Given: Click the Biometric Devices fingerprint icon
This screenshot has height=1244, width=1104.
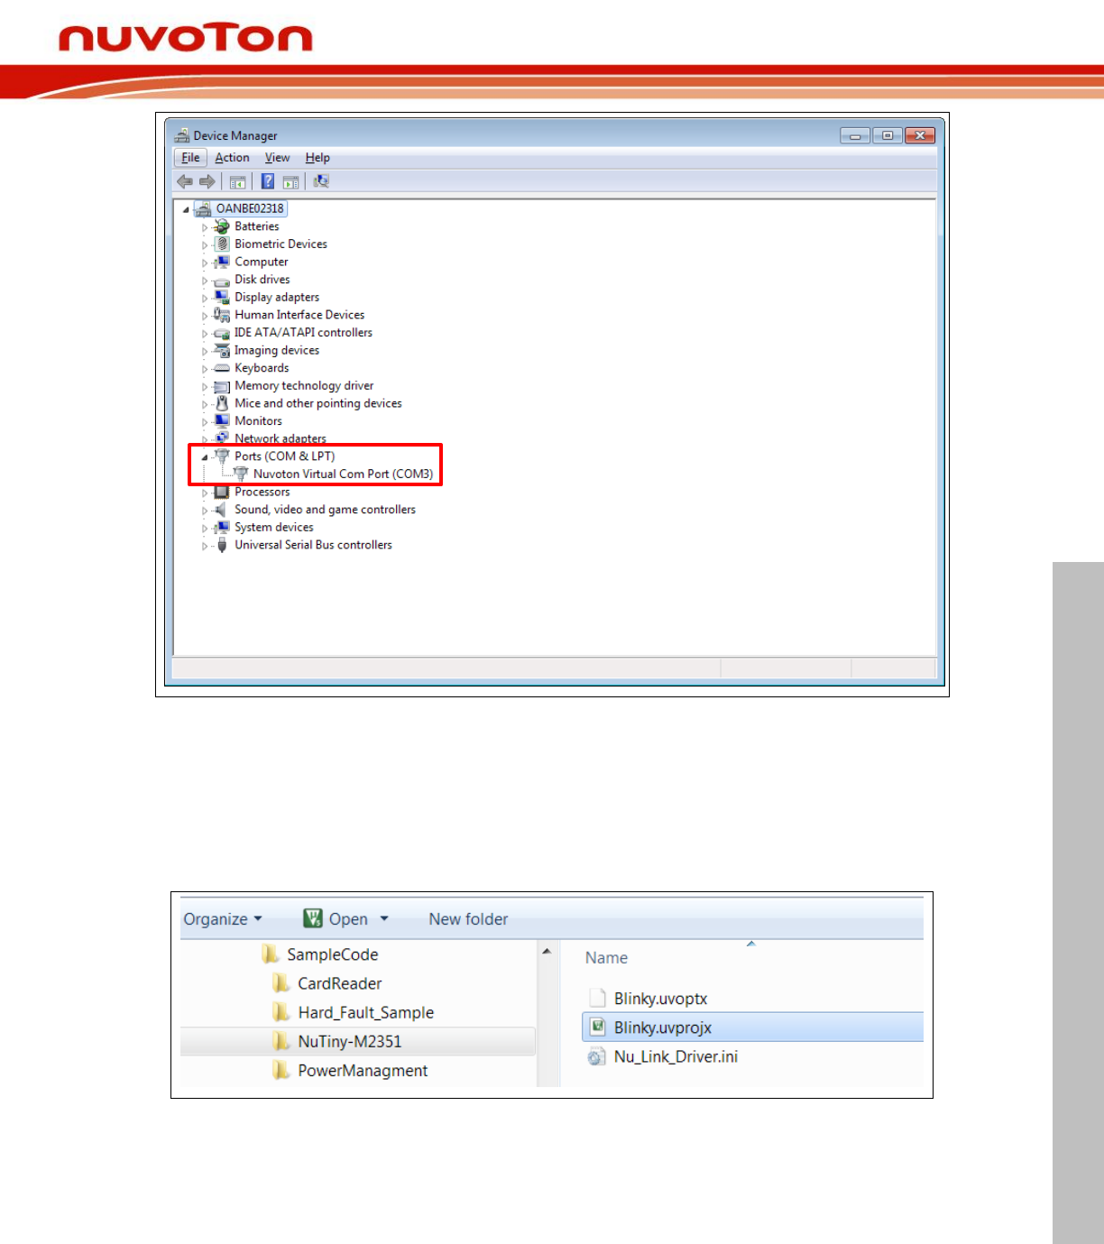Looking at the screenshot, I should (222, 244).
